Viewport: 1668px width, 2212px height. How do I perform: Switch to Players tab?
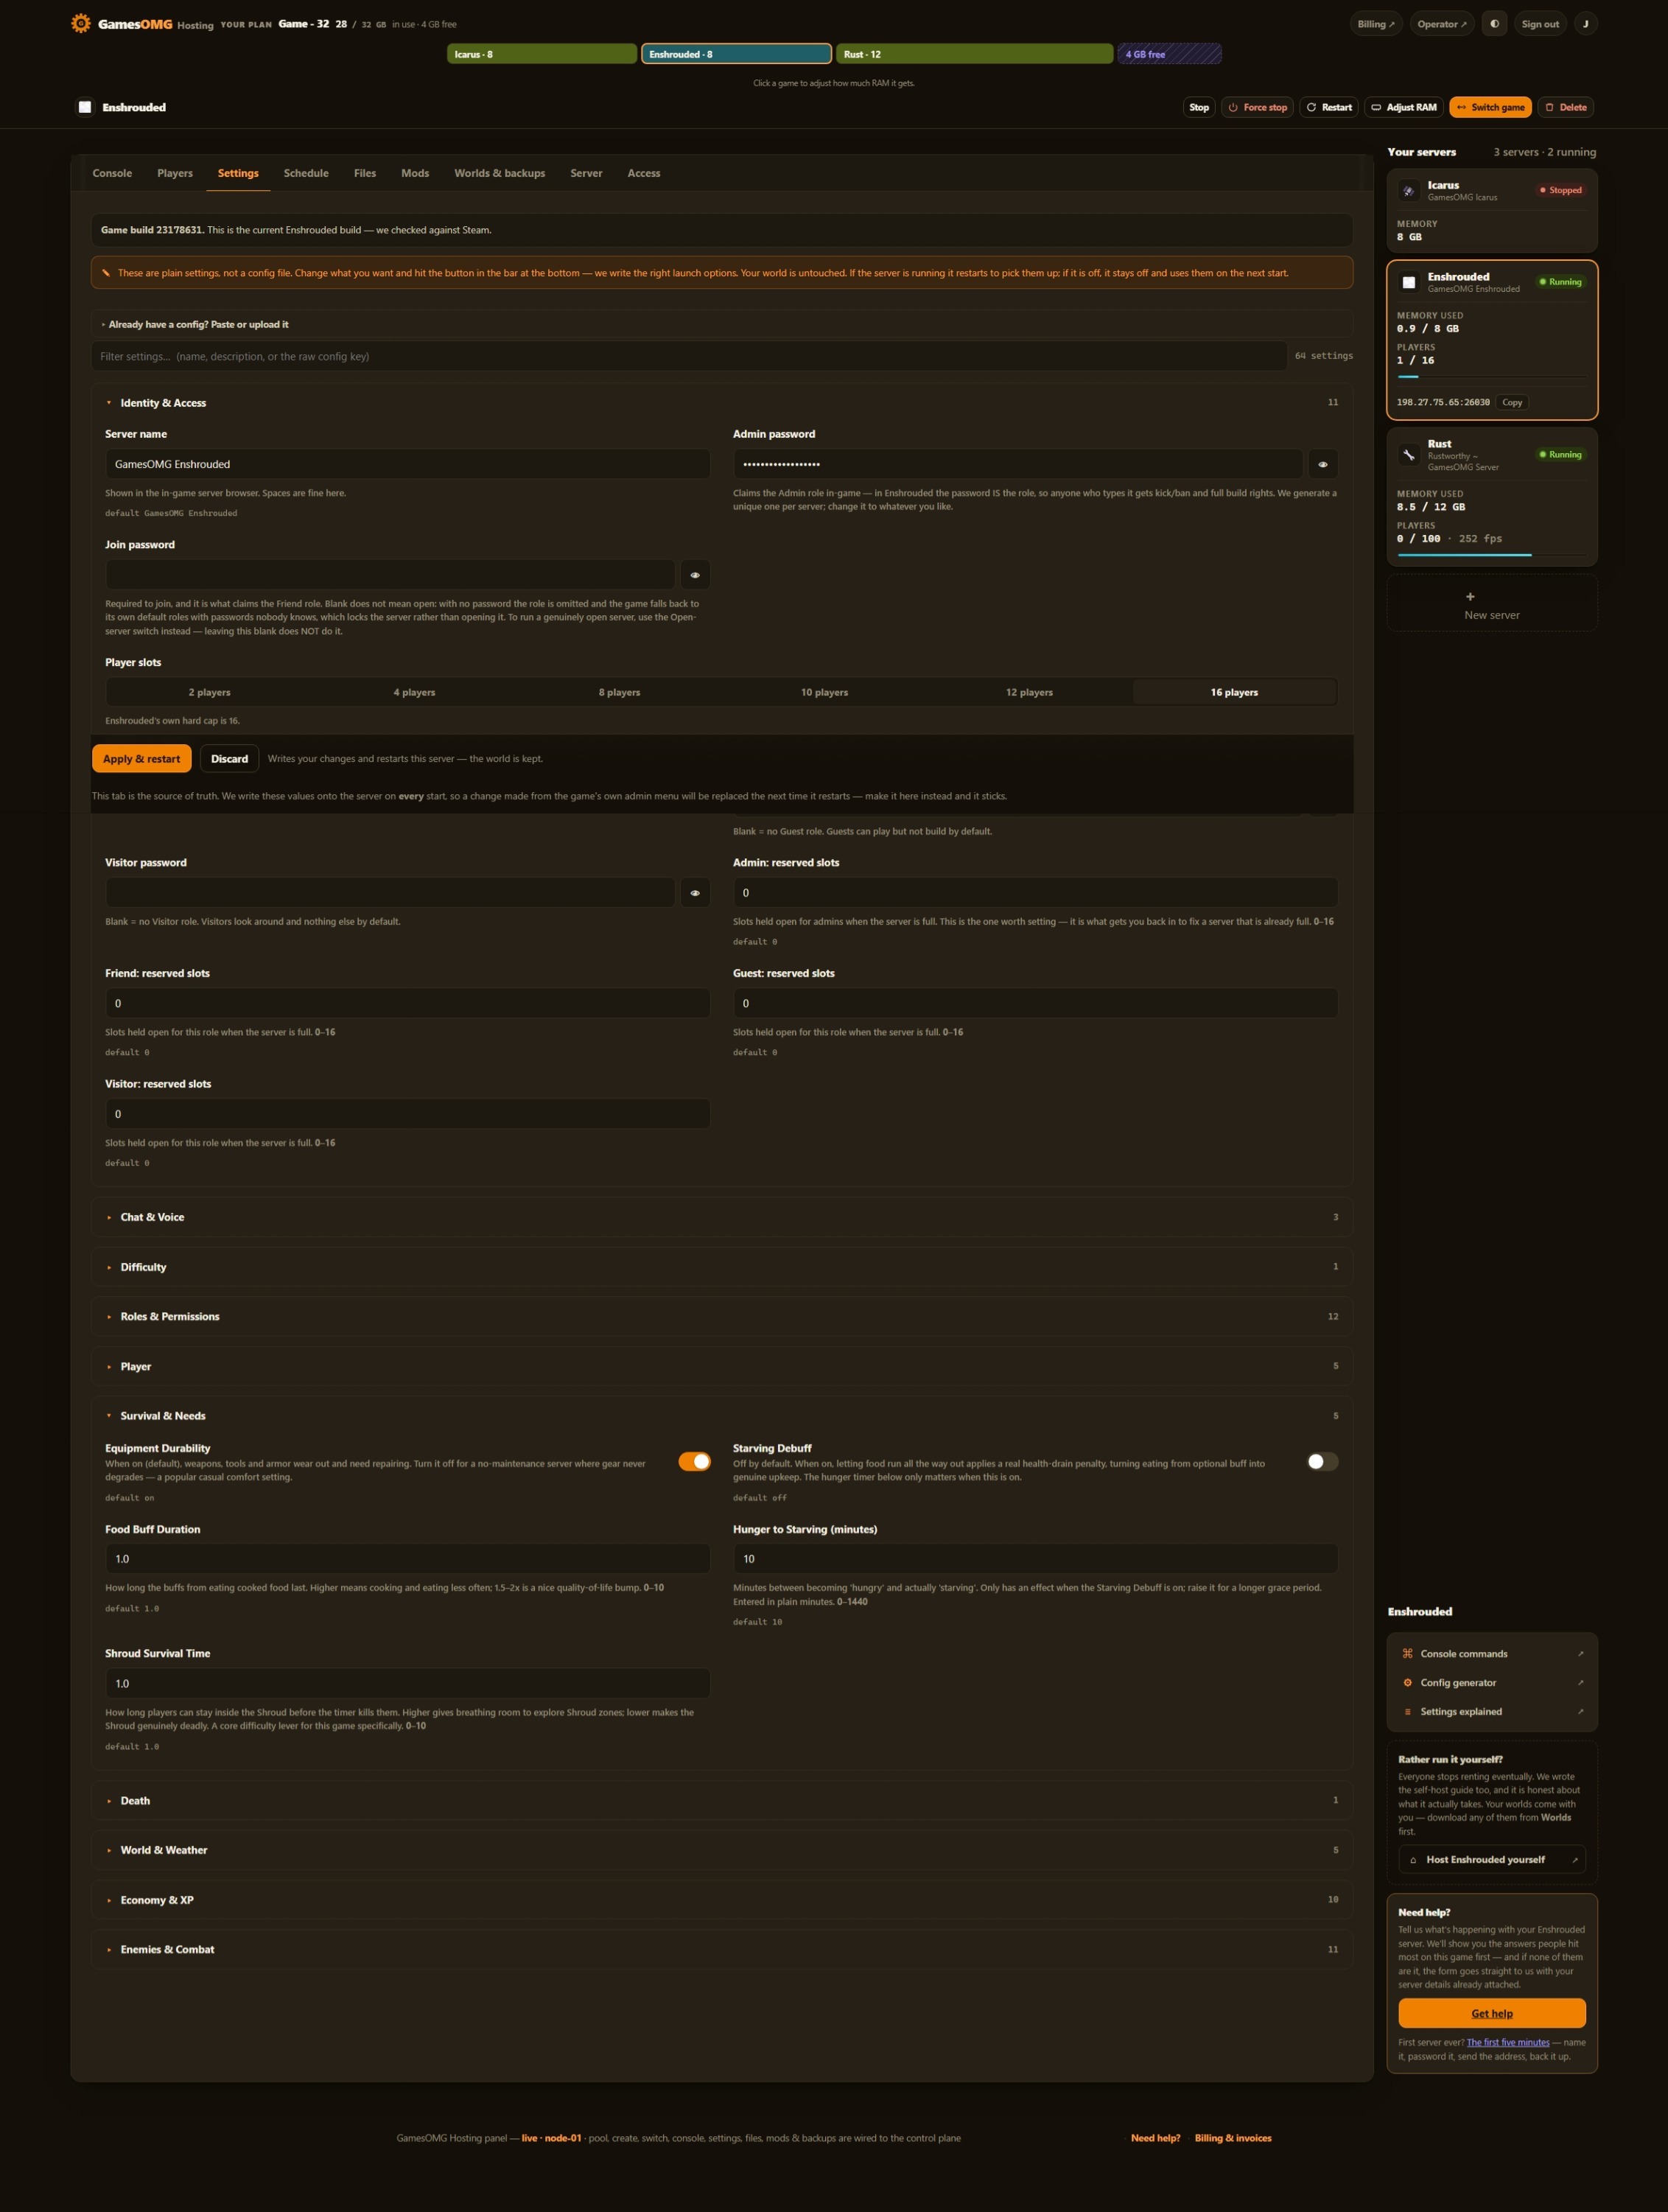(x=175, y=173)
